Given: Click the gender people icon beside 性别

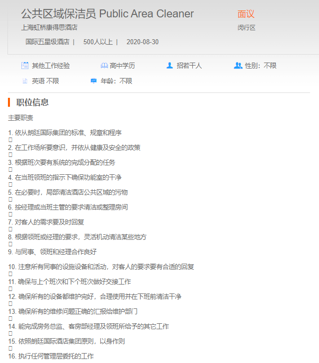Looking at the screenshot, I should tap(238, 66).
